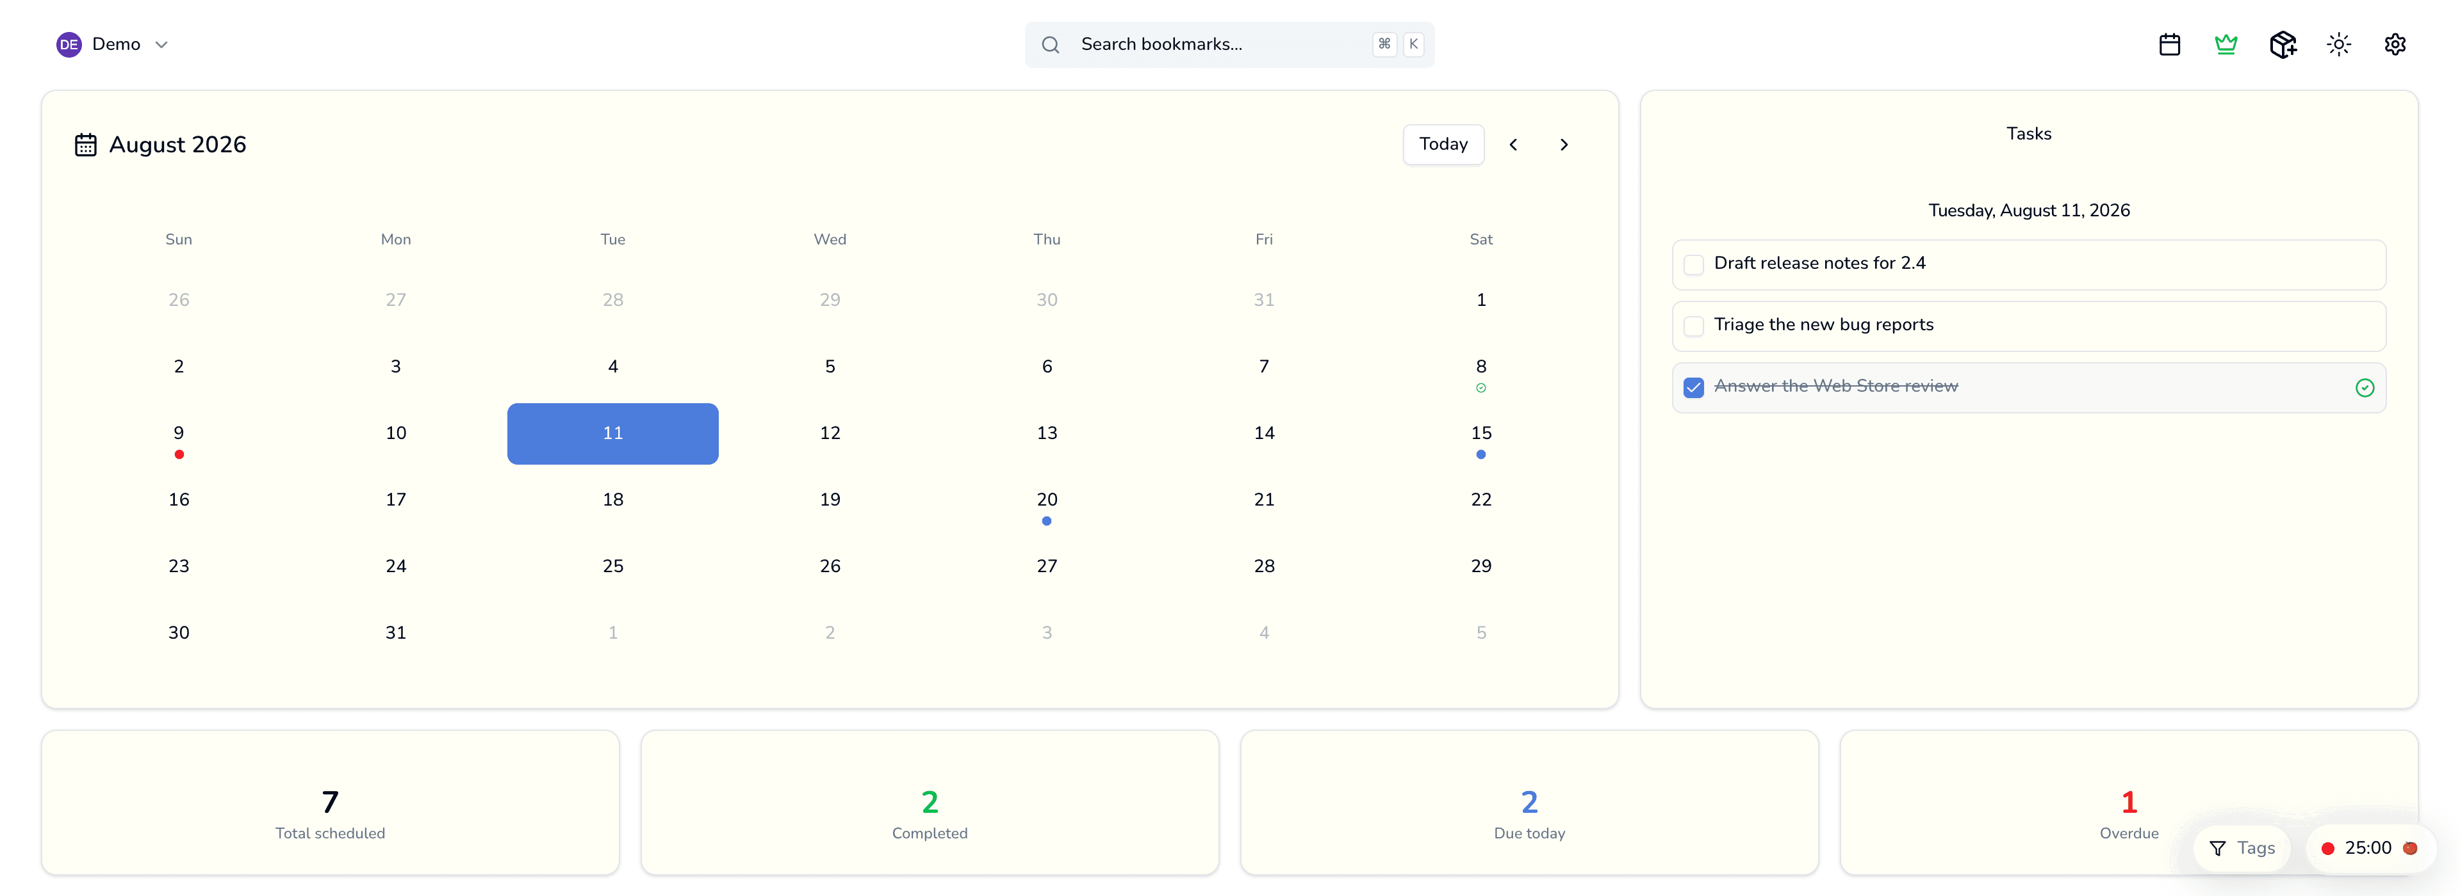Image resolution: width=2460 pixels, height=896 pixels.
Task: Open the calendar view icon in header
Action: click(x=2170, y=45)
